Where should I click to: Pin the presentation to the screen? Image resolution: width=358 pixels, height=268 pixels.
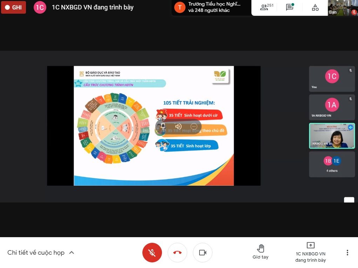click(163, 126)
